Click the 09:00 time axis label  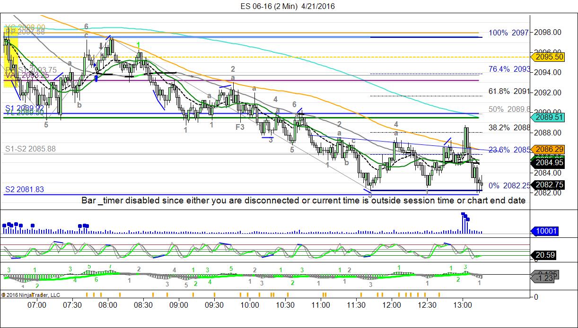[x=179, y=305]
